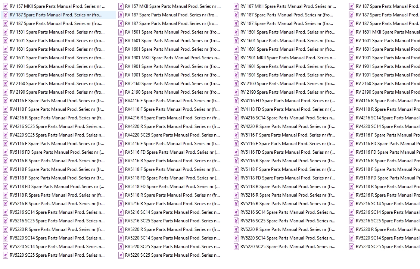
Task: Click PDF icon of highlighted RV 187 file
Action: (5, 15)
